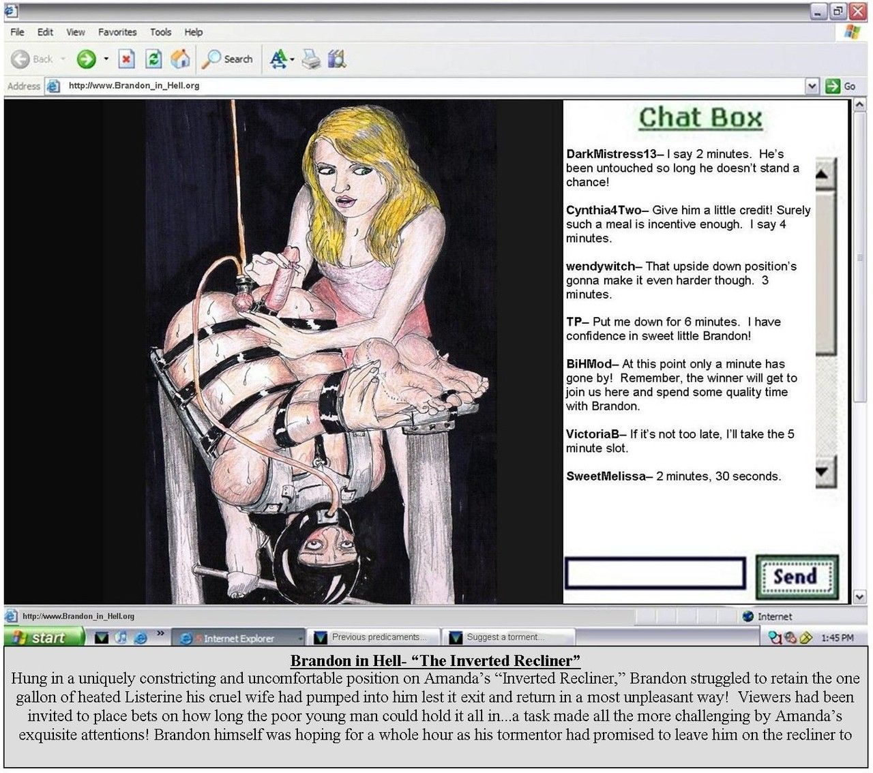Switch to Previous predicaments taskbar window
Screen dimensions: 873x773
point(372,637)
